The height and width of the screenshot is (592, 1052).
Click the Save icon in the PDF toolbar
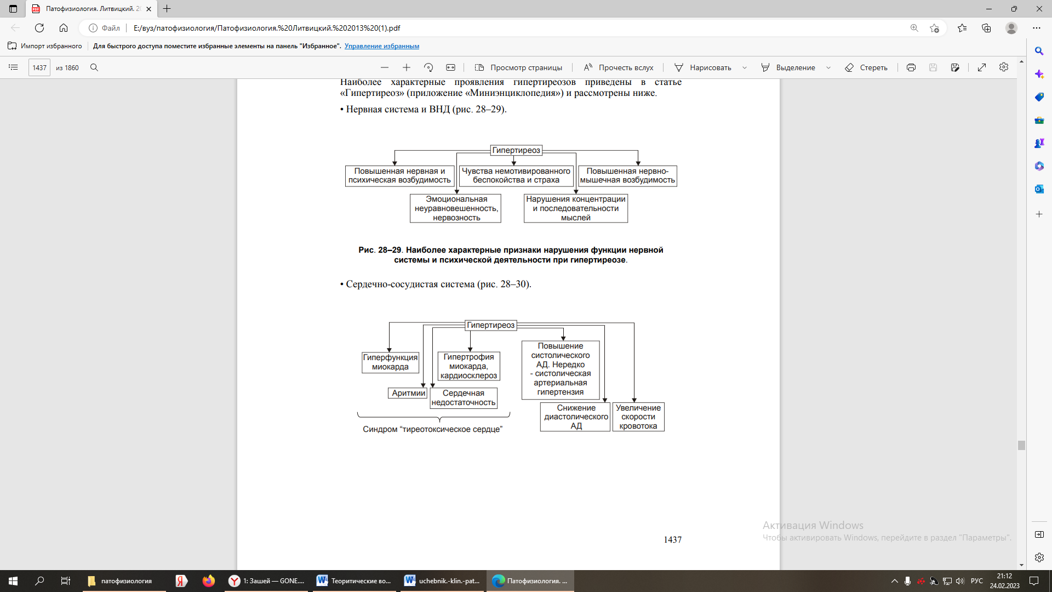coord(933,67)
